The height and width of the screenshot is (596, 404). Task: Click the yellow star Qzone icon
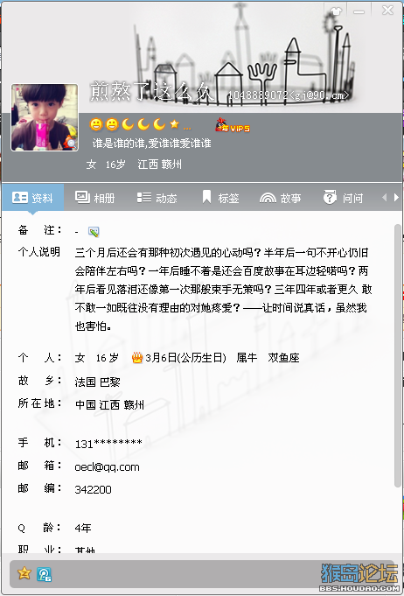24,573
